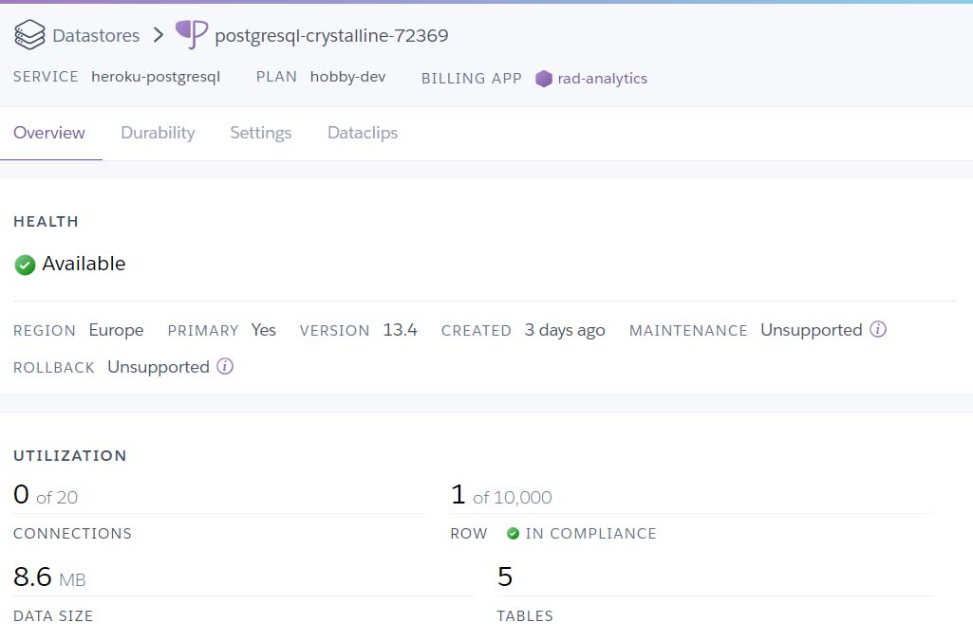Click the breadcrumb chevron arrow
The image size is (973, 641).
pyautogui.click(x=159, y=35)
